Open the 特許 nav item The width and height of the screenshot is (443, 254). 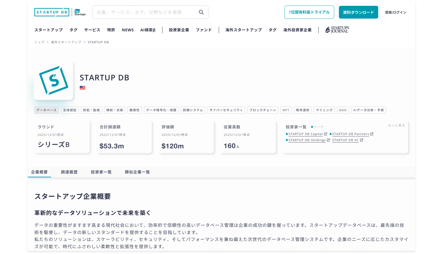coord(111,30)
